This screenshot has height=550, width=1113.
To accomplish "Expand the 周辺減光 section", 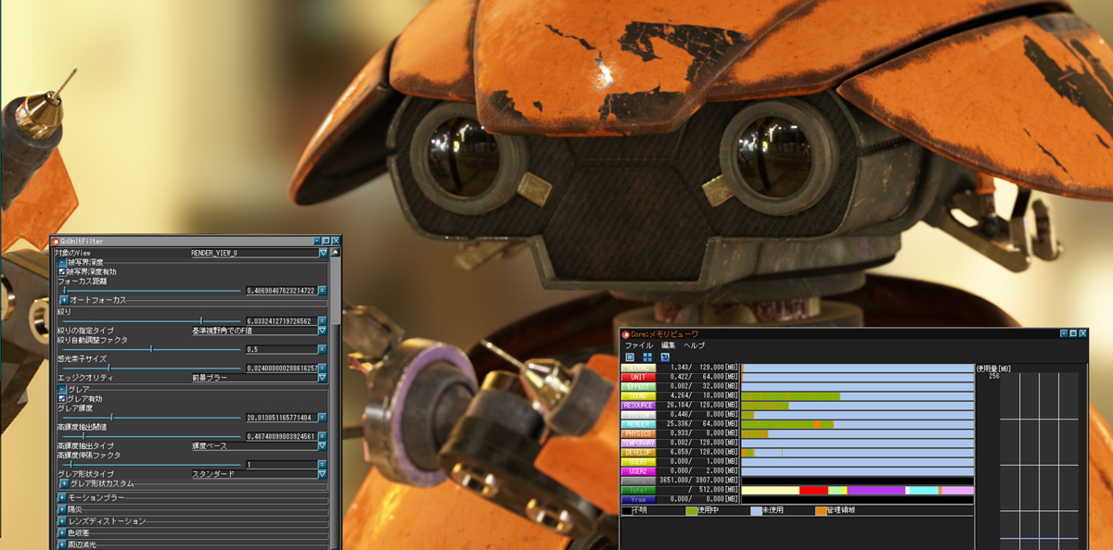I will click(x=62, y=544).
